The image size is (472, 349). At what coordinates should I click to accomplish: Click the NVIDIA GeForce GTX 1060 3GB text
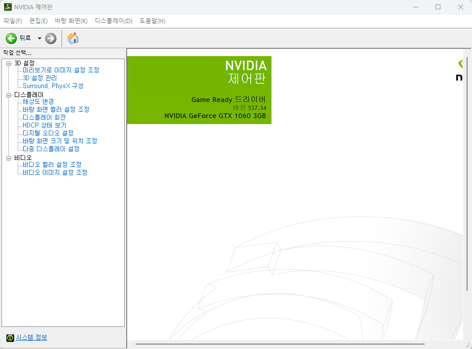tap(215, 116)
